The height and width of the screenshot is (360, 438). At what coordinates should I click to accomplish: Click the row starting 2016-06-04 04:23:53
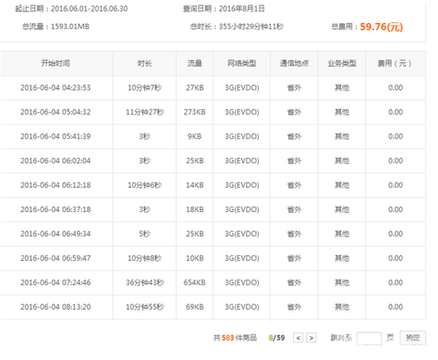coord(213,88)
